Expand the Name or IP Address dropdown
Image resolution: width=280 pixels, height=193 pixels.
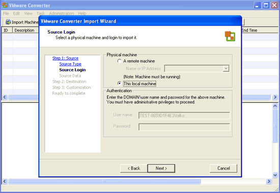coord(226,69)
